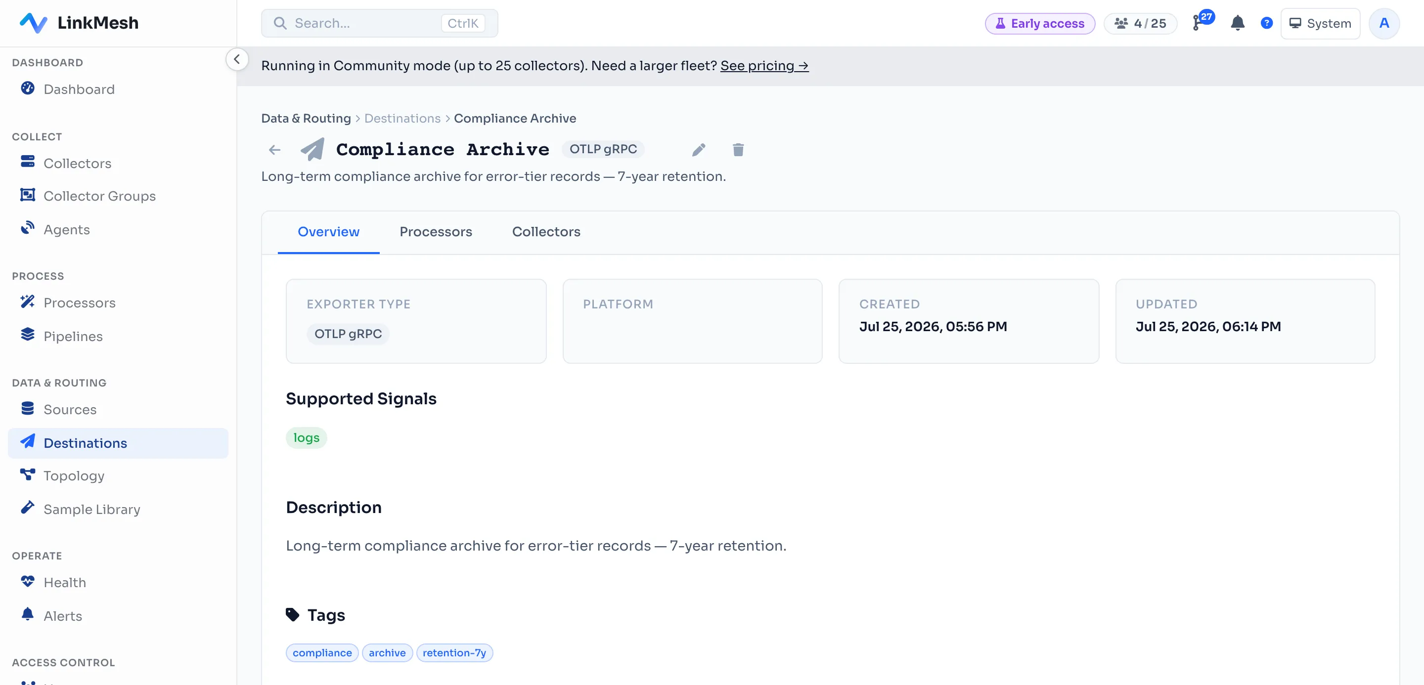
Task: Click the Compliance Archive page title
Action: [x=443, y=149]
